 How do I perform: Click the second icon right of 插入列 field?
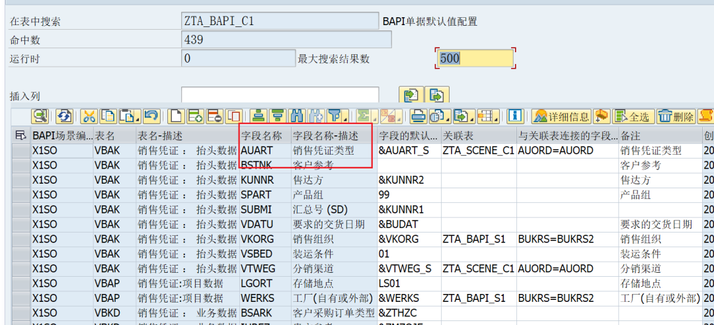coord(437,95)
